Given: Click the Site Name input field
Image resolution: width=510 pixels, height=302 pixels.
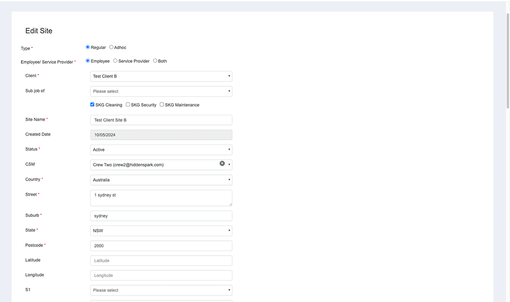Looking at the screenshot, I should pyautogui.click(x=161, y=120).
